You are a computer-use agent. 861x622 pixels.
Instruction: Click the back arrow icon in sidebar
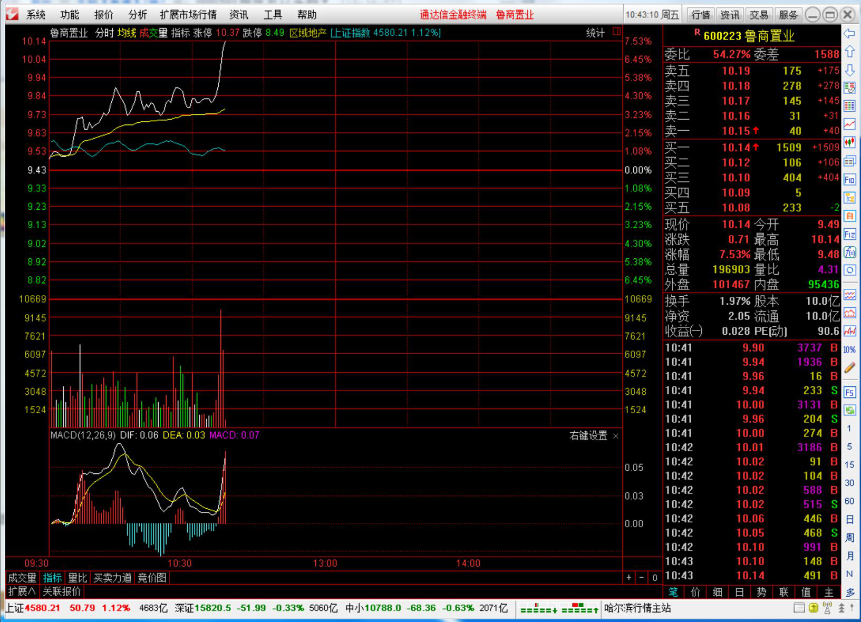tap(849, 34)
